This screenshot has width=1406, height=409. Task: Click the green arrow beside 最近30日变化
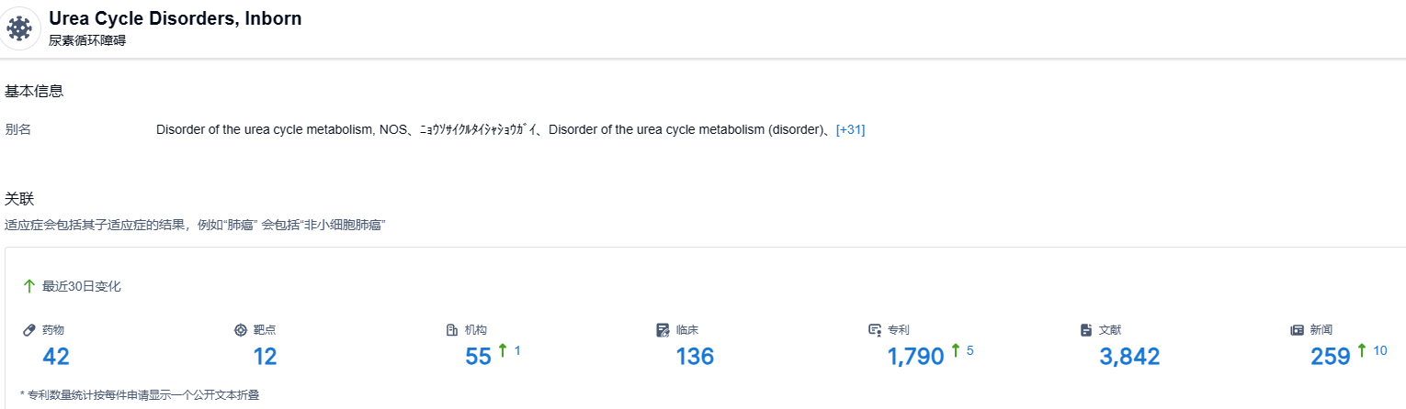click(x=29, y=286)
